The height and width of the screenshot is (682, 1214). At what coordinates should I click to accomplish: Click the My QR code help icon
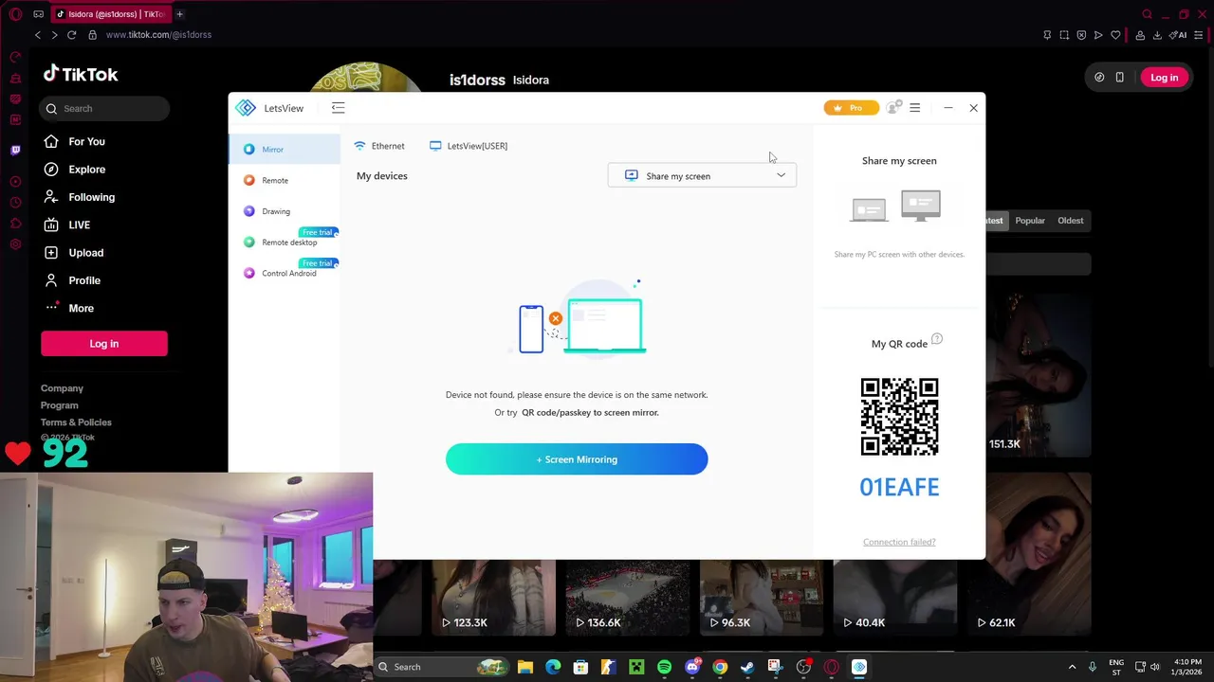[x=937, y=339]
